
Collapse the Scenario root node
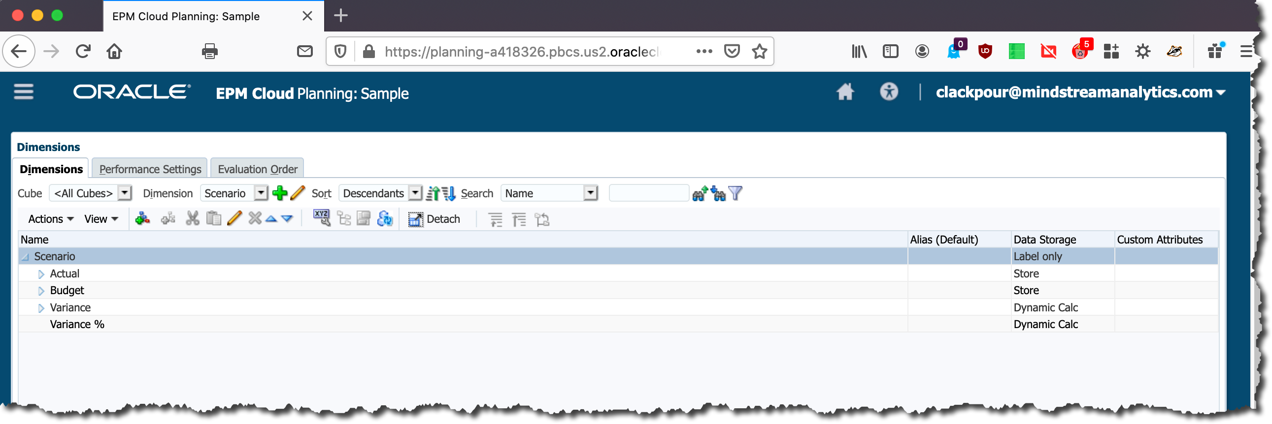click(x=25, y=257)
